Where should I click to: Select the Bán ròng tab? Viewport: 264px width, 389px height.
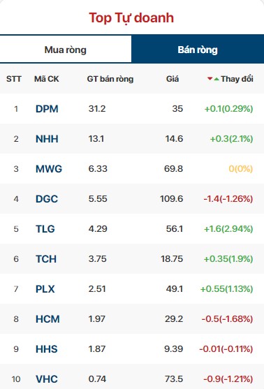coord(198,50)
